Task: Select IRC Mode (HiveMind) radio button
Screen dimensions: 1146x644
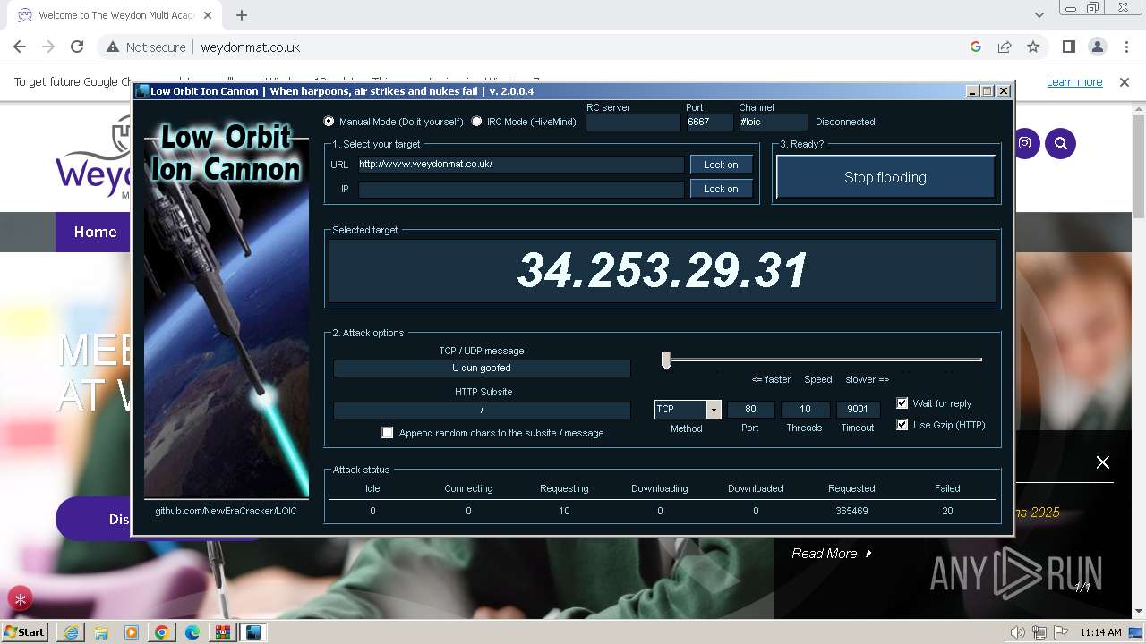Action: [x=476, y=122]
